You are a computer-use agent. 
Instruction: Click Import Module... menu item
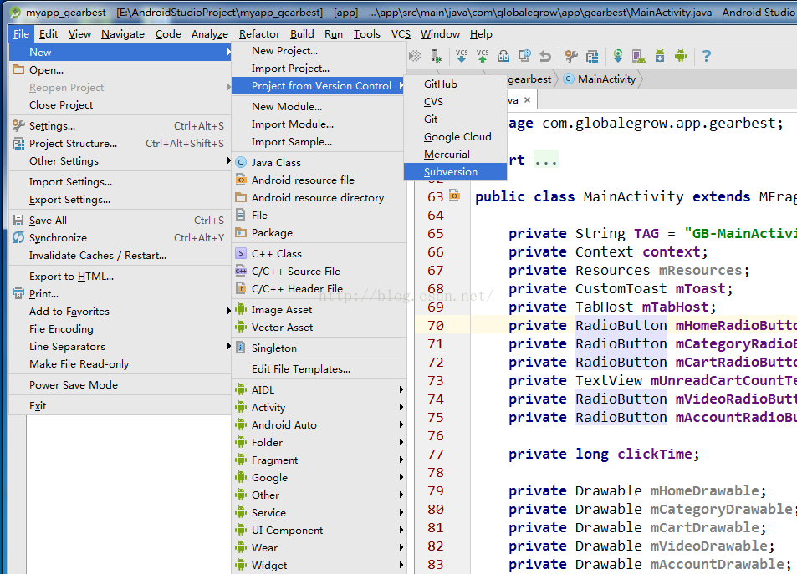[x=319, y=124]
